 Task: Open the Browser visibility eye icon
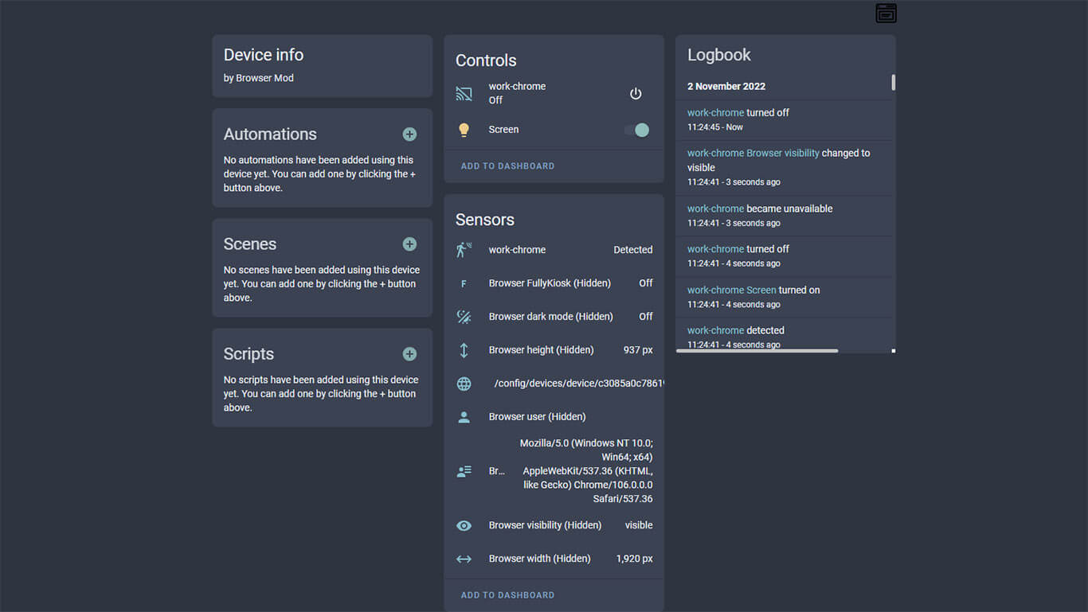pyautogui.click(x=464, y=525)
